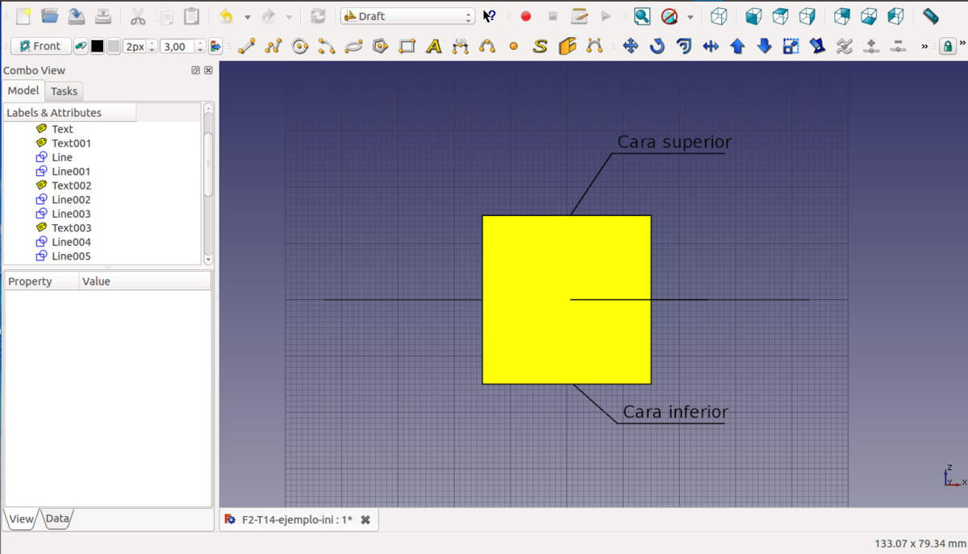
Task: Select the Move tool with four arrows
Action: 631,47
